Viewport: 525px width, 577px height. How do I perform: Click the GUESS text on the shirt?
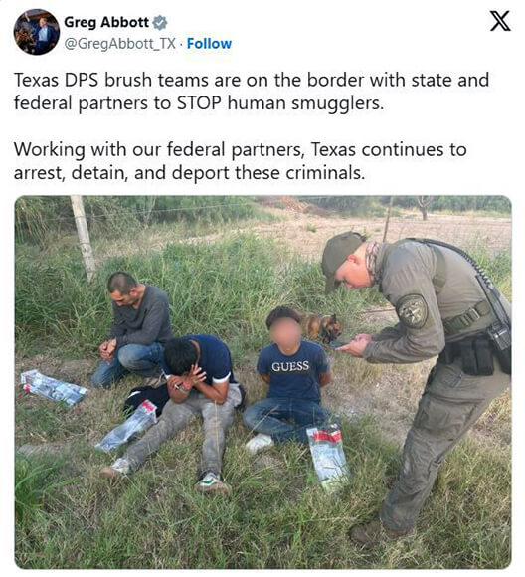pos(290,366)
